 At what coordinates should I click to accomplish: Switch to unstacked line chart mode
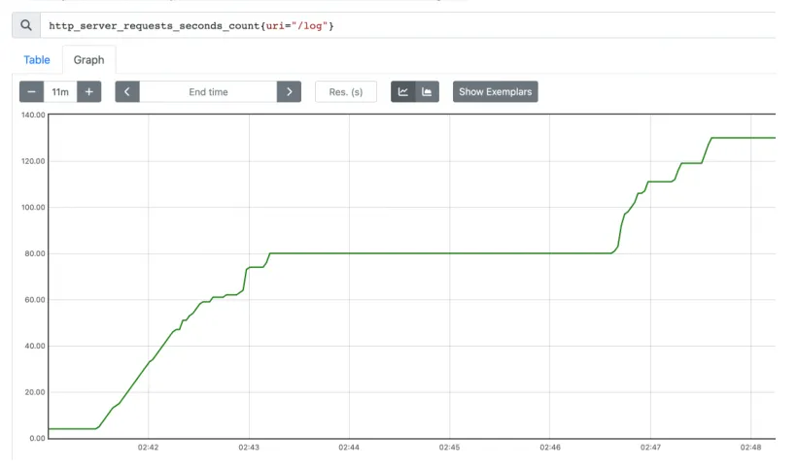coord(403,92)
